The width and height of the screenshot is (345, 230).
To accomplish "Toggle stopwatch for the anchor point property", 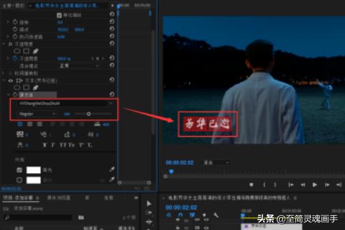I will pos(15,29).
